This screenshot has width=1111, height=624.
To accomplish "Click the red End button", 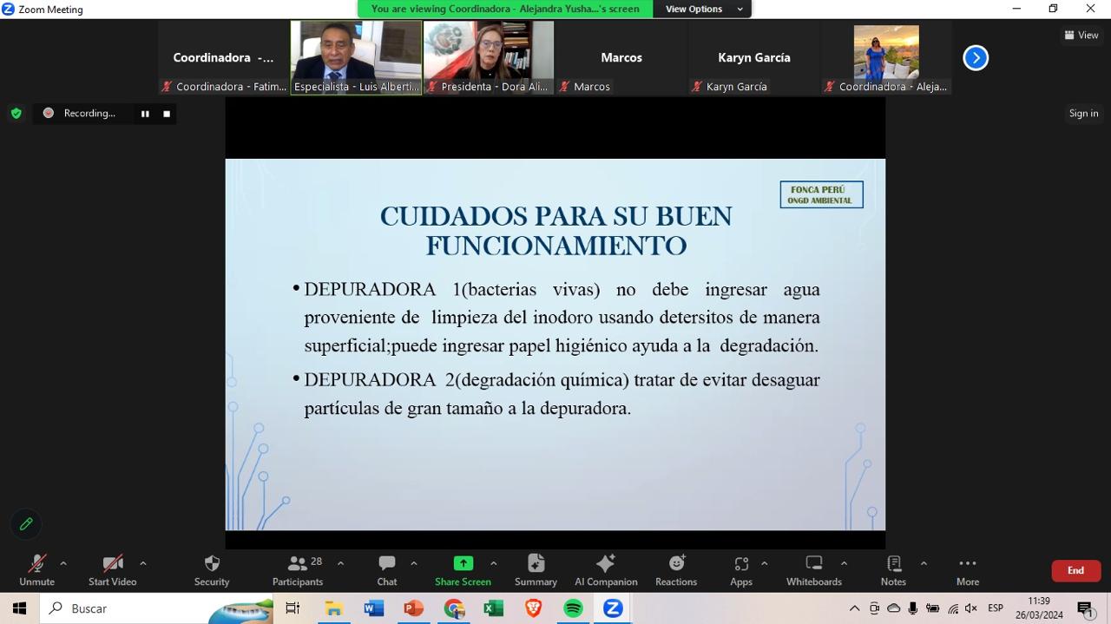I will point(1075,570).
